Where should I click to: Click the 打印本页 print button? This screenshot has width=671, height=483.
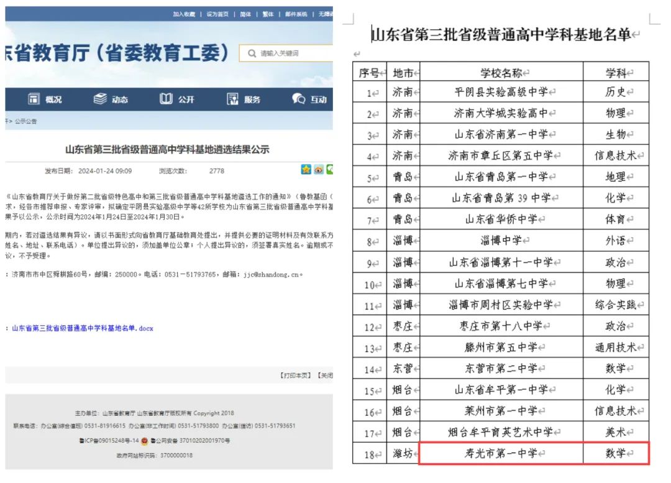[296, 375]
